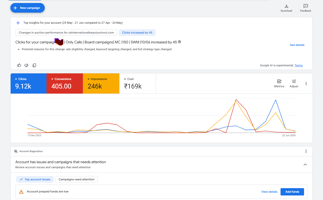323x200 pixels.
Task: Click the 246k impressions value
Action: click(x=95, y=86)
